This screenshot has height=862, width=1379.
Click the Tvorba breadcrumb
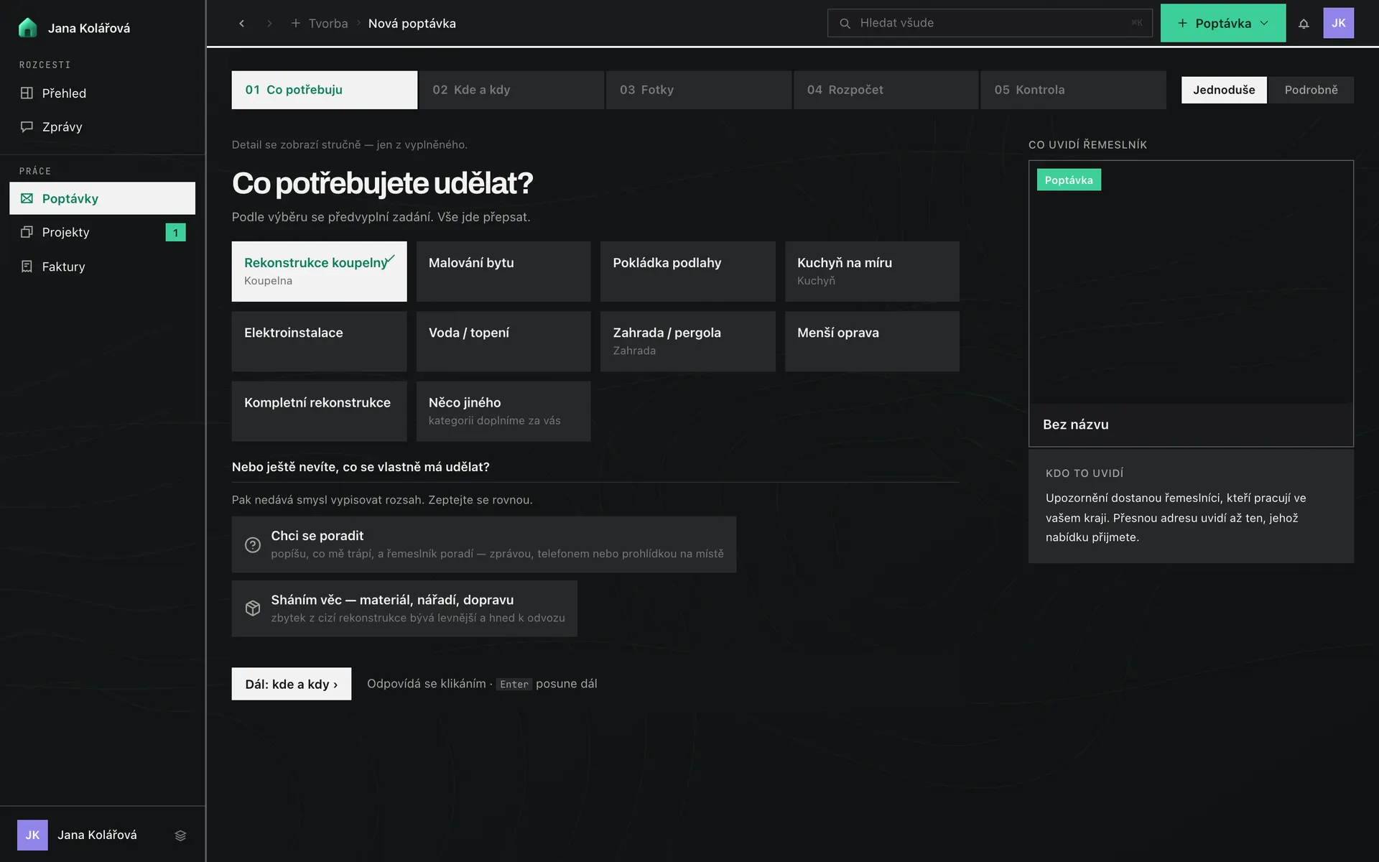328,23
